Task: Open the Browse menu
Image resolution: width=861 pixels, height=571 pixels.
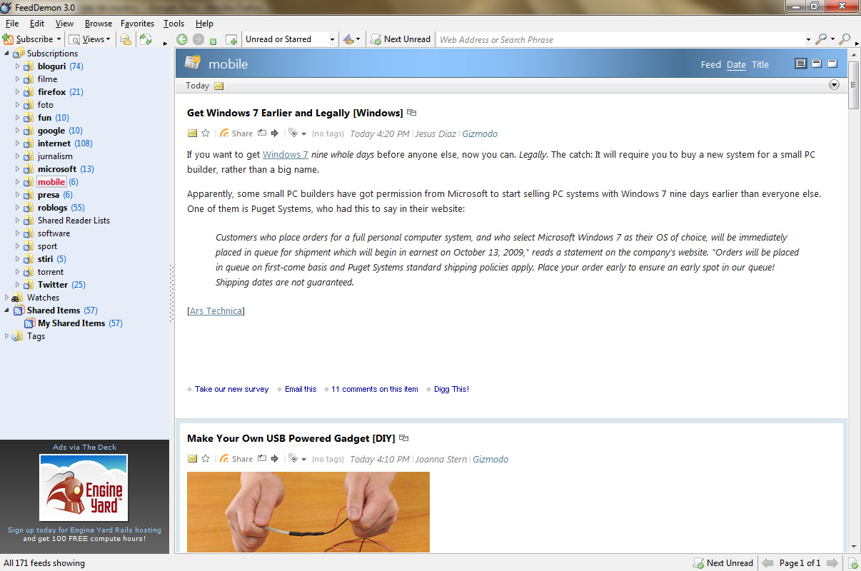Action: point(99,24)
